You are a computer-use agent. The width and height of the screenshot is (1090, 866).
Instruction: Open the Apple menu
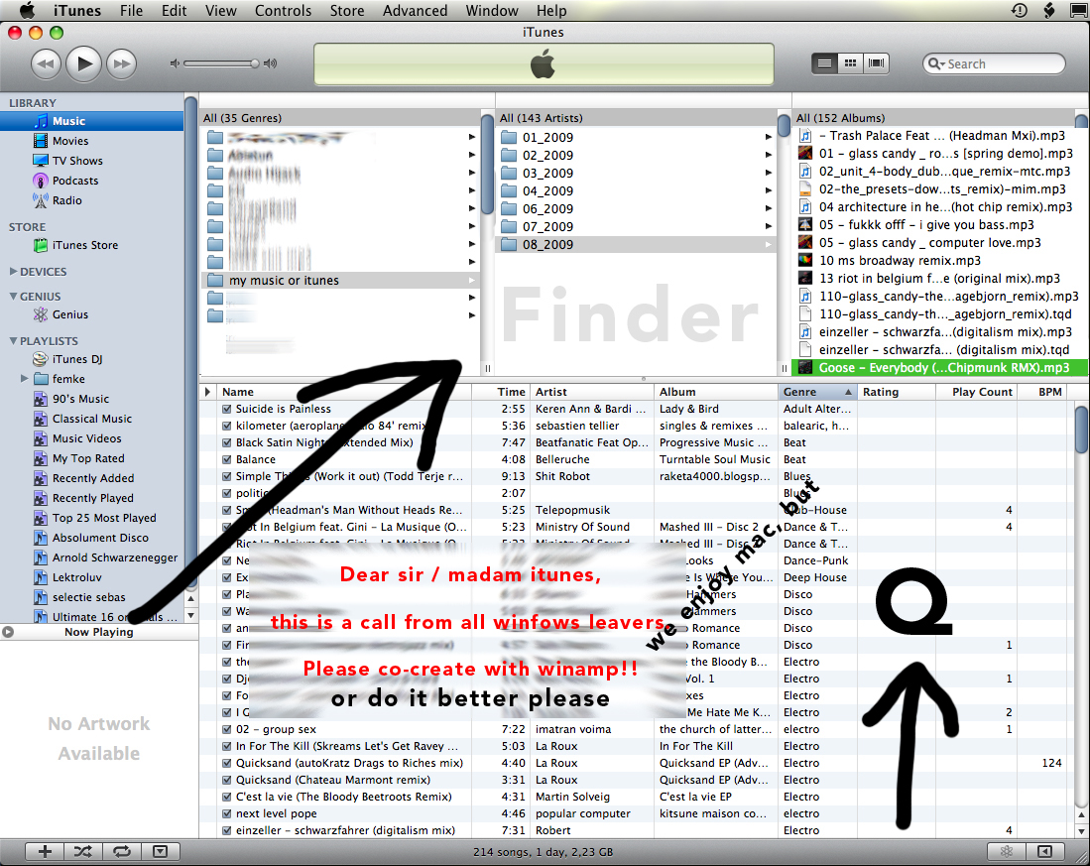click(x=27, y=11)
